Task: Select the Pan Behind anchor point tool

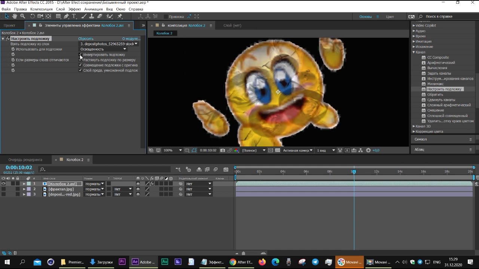Action: 48,16
